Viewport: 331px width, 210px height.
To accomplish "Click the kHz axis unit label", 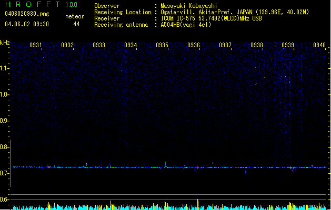I will pyautogui.click(x=5, y=43).
